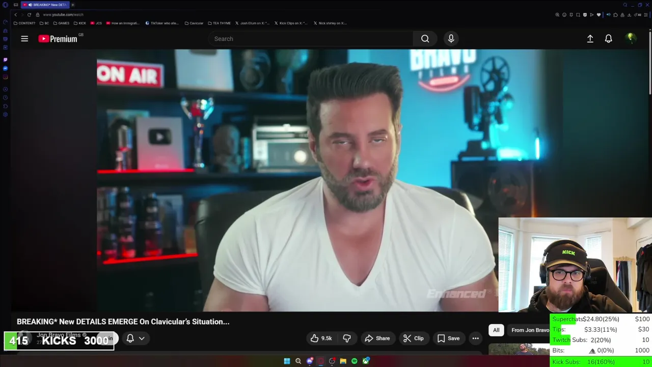Click the emoji face toolbar icon
This screenshot has height=367, width=652.
[x=564, y=15]
